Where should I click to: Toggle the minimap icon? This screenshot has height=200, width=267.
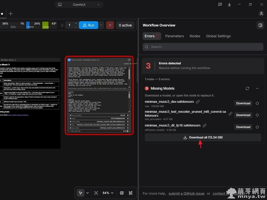pyautogui.click(x=122, y=193)
